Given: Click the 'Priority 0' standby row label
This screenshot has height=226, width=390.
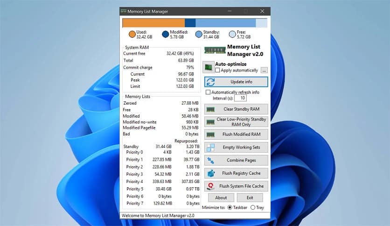Looking at the screenshot, I should (134, 152).
